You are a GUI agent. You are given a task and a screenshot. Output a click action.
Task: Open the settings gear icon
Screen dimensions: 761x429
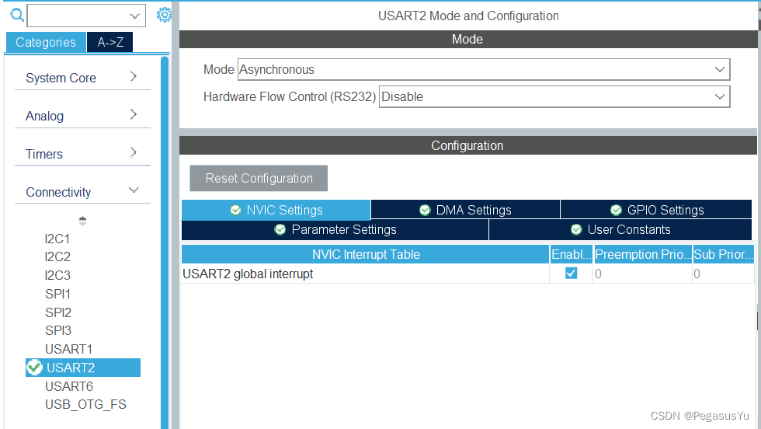click(x=164, y=15)
